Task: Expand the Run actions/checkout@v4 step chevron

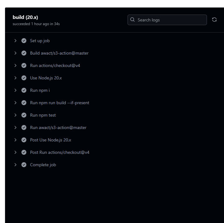Action: pyautogui.click(x=15, y=65)
